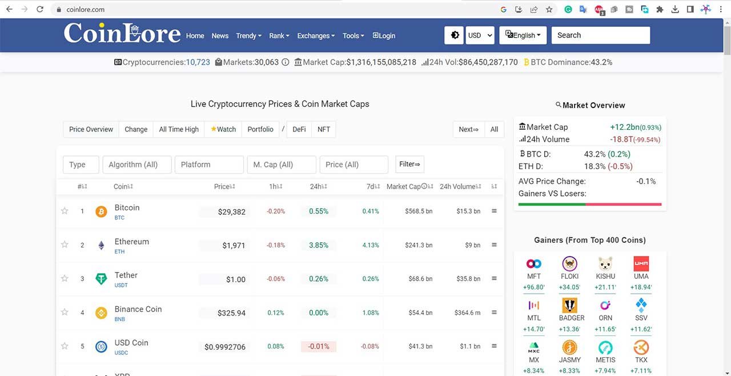Expand the Rank menu
This screenshot has height=376, width=731.
click(x=279, y=35)
